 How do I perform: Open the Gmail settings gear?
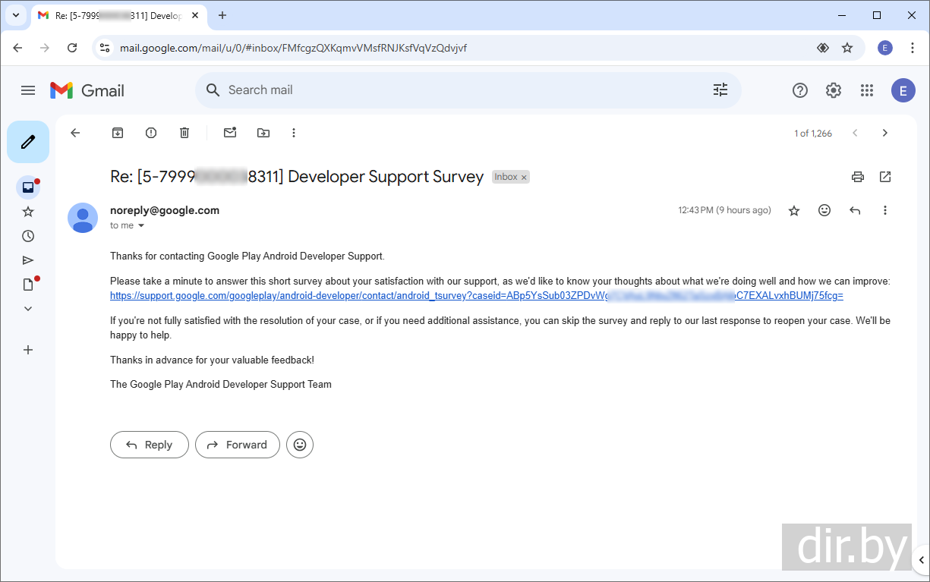click(834, 90)
